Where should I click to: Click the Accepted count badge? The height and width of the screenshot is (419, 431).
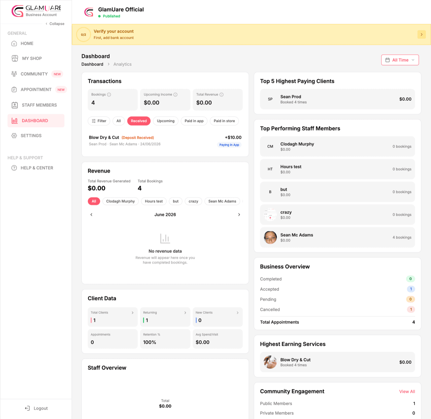tap(411, 289)
